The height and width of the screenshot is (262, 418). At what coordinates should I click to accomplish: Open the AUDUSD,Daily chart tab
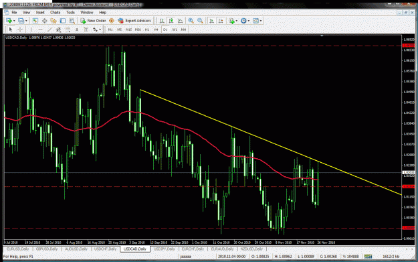click(76, 249)
